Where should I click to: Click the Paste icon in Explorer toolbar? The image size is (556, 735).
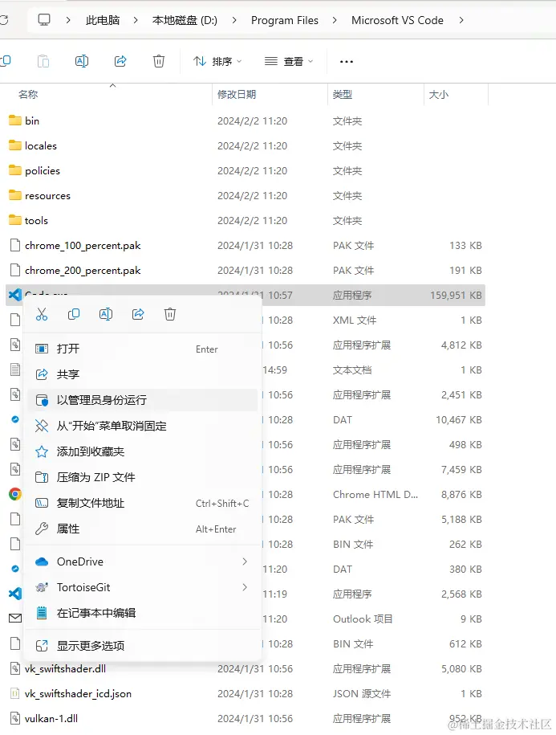click(x=43, y=61)
